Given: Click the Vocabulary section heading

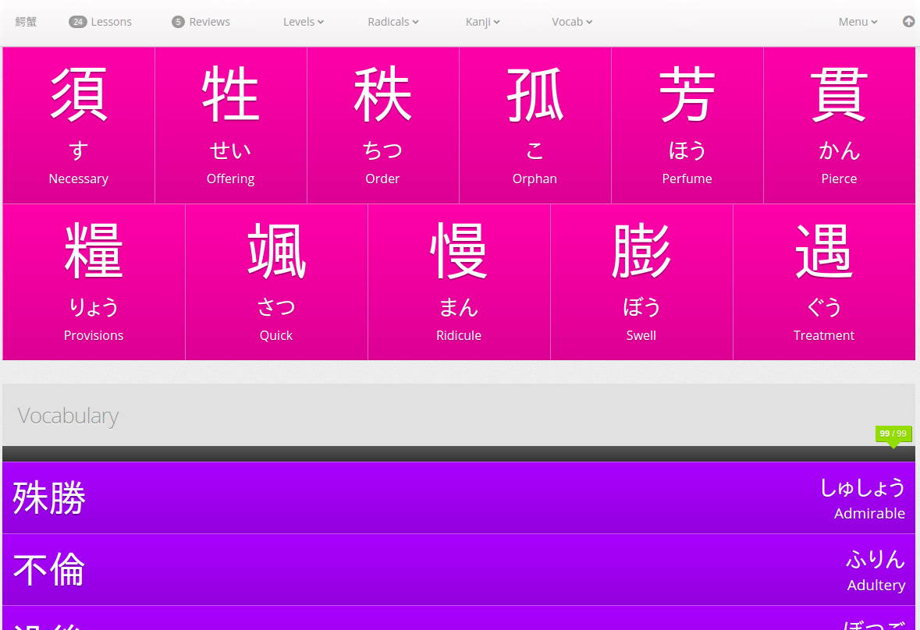Looking at the screenshot, I should point(68,416).
